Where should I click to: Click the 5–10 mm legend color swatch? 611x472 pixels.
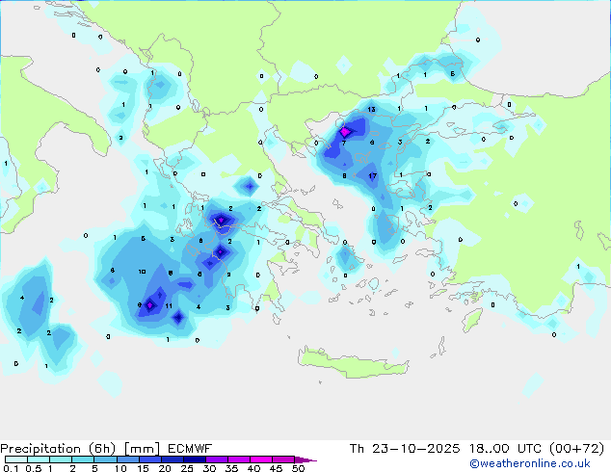(105, 459)
